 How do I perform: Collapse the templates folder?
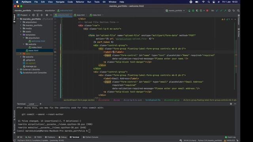click(x=21, y=35)
